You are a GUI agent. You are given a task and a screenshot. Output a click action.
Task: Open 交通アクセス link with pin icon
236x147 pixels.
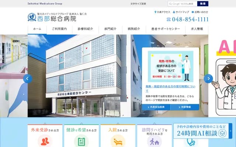[x=162, y=12]
